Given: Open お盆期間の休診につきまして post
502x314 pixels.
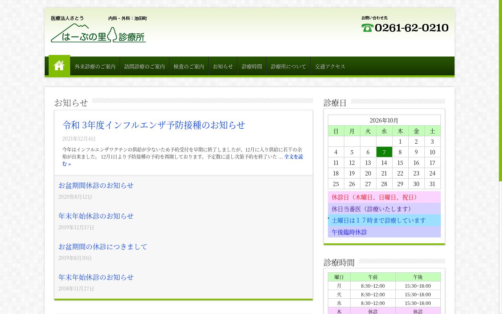Looking at the screenshot, I should point(103,246).
